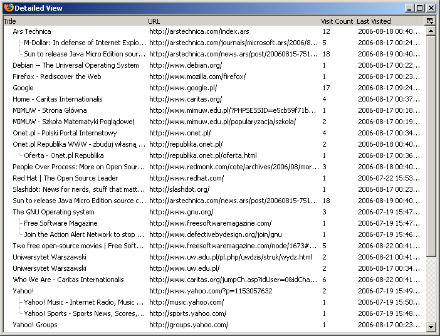Click URL http://www.freesoftwaremagazine.com/

click(x=211, y=223)
